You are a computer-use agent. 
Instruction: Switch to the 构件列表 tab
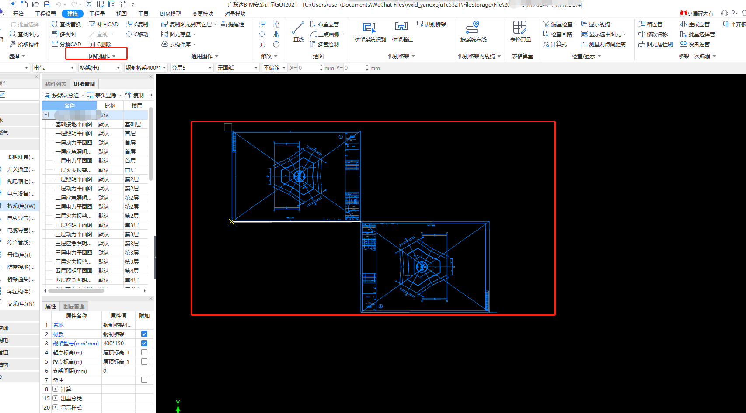(x=56, y=84)
